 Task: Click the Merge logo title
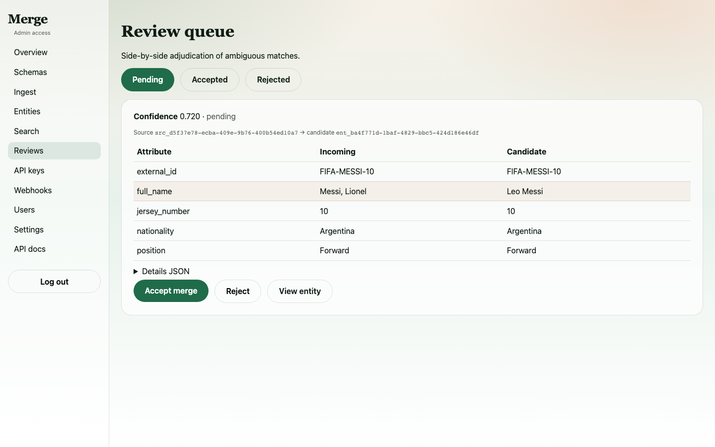[x=28, y=19]
